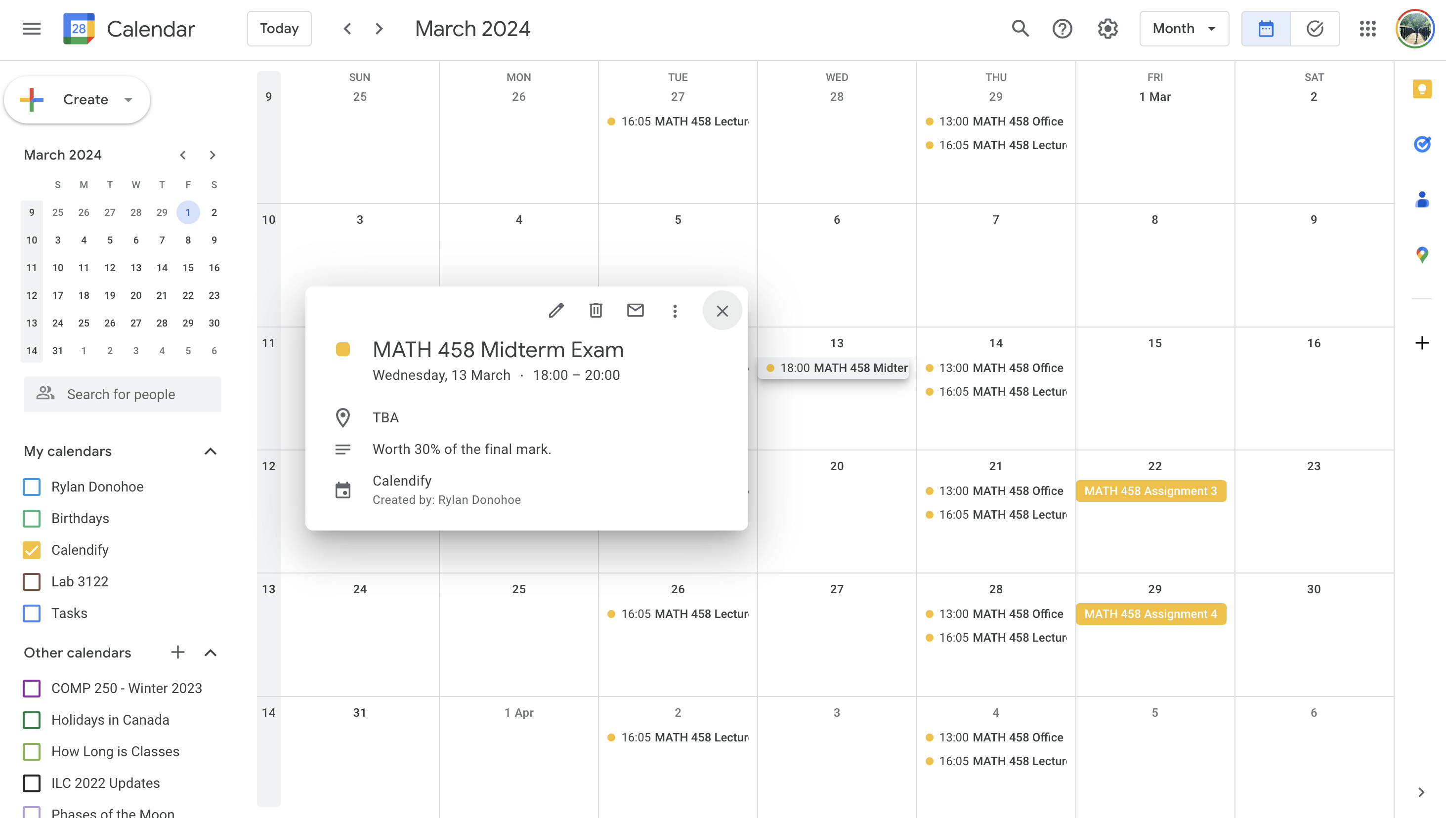Viewport: 1446px width, 818px height.
Task: Click the edit pencil icon in event popup
Action: click(x=556, y=310)
